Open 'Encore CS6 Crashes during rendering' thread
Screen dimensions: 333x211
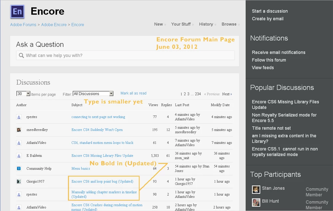coord(107,207)
